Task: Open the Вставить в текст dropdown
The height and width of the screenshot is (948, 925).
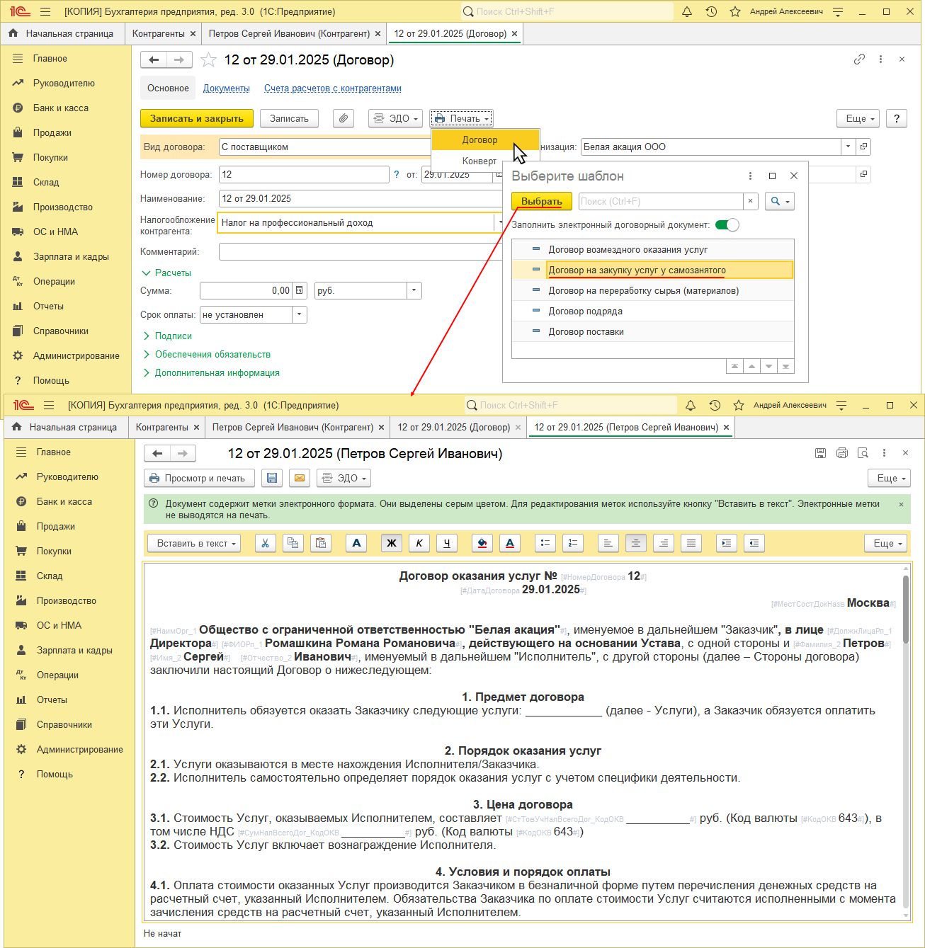Action: 194,543
